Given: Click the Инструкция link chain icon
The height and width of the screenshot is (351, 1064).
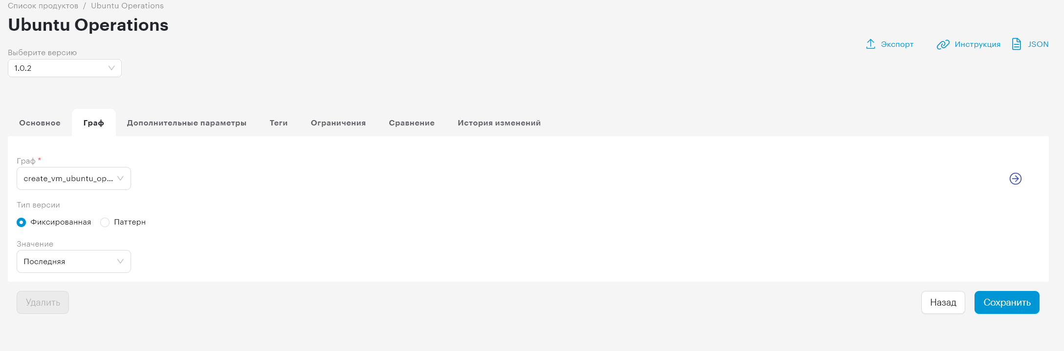Looking at the screenshot, I should click(x=943, y=44).
